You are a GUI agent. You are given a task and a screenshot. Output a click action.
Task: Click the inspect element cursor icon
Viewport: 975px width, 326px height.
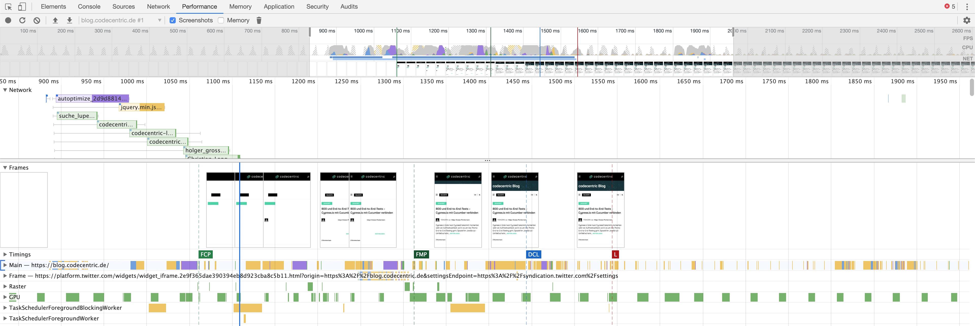point(8,7)
